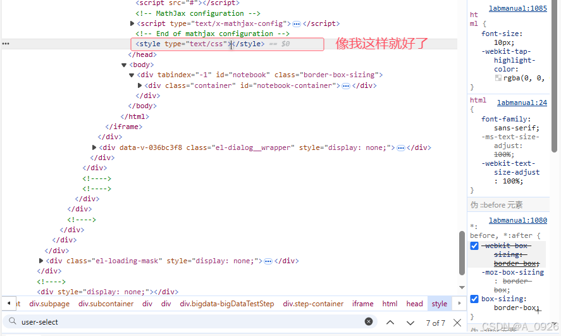The image size is (561, 336).
Task: Select head breadcrumb
Action: (414, 304)
